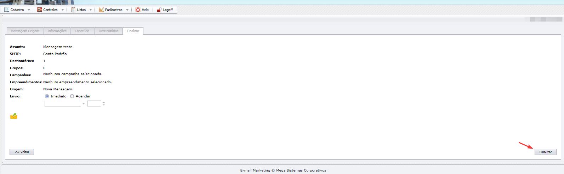
Task: Click the Parâmetros ruler icon
Action: [101, 10]
